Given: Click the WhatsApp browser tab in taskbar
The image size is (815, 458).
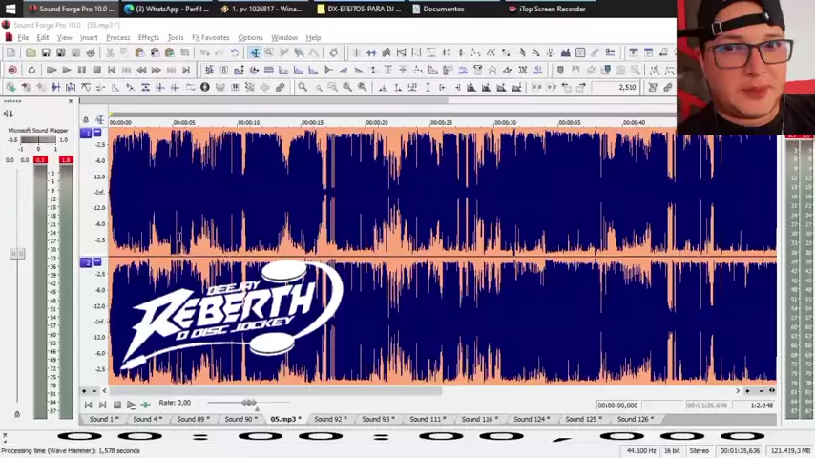Looking at the screenshot, I should 165,9.
